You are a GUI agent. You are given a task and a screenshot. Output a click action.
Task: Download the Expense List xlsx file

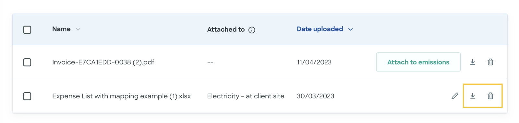point(473,96)
